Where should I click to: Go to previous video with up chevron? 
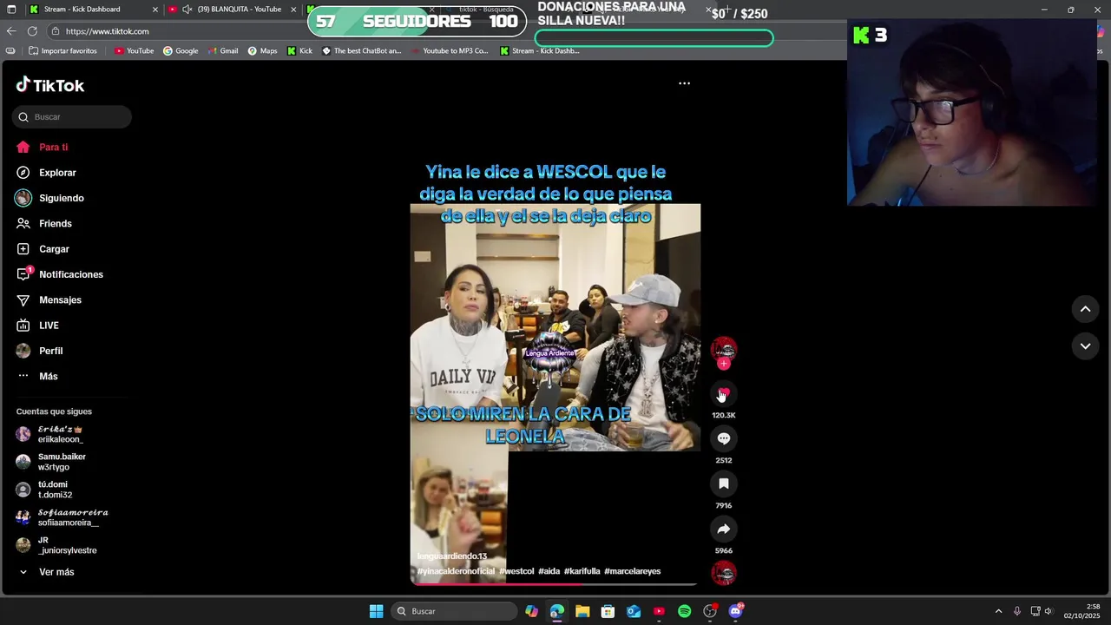tap(1085, 309)
